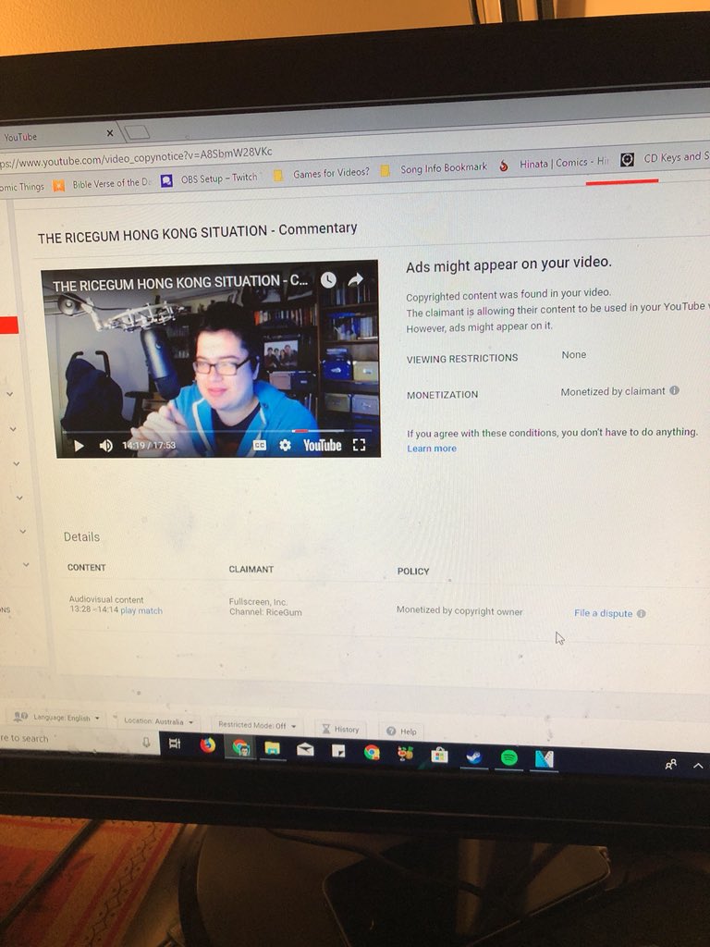Open File Explorer from the taskbar
Viewport: 710px width, 947px height.
[273, 749]
